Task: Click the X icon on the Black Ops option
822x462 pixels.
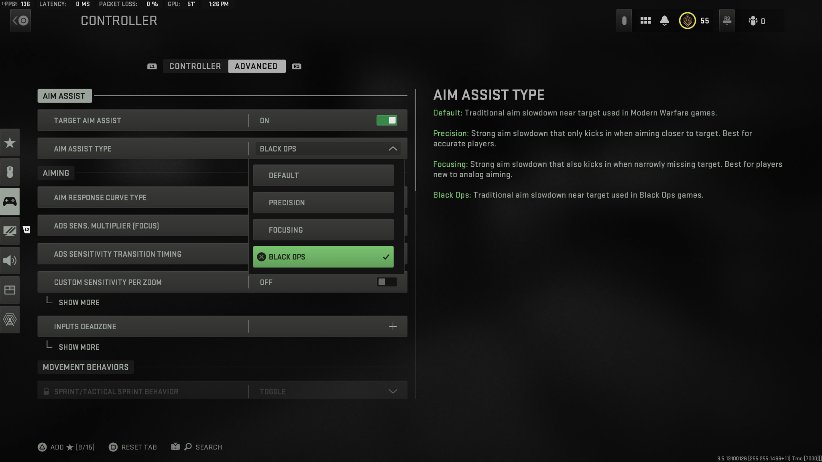Action: [262, 257]
